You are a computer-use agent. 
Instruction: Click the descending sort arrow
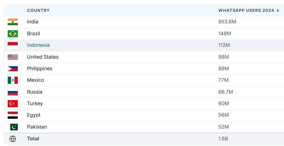(278, 10)
